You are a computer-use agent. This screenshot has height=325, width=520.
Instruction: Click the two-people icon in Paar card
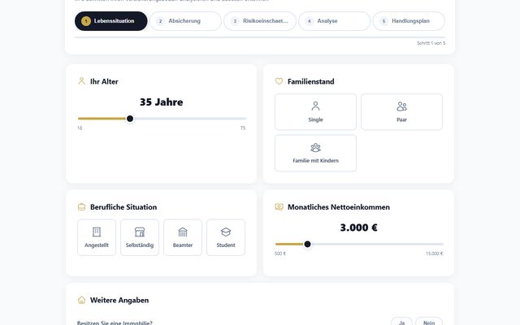[401, 106]
